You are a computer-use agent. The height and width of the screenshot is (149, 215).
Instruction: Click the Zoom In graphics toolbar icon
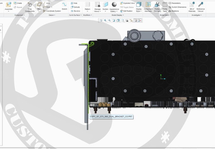coord(105,21)
